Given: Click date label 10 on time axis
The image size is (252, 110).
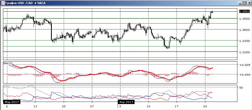Looking at the screenshot, I should [148, 106].
